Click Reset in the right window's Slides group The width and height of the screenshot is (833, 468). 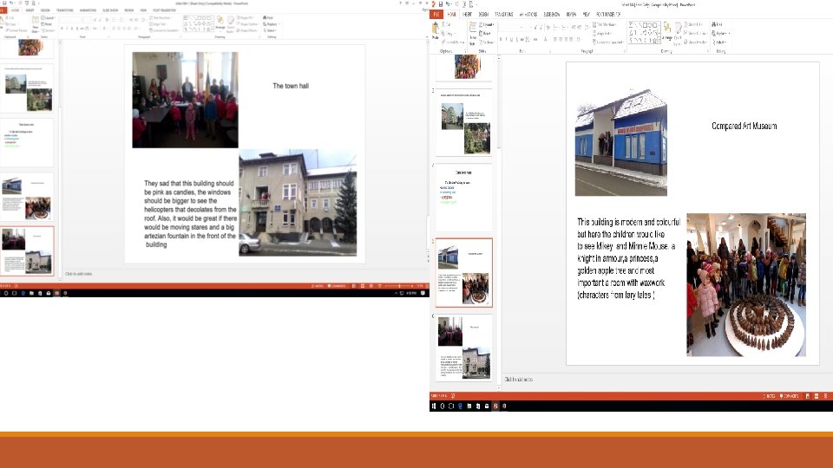point(484,34)
